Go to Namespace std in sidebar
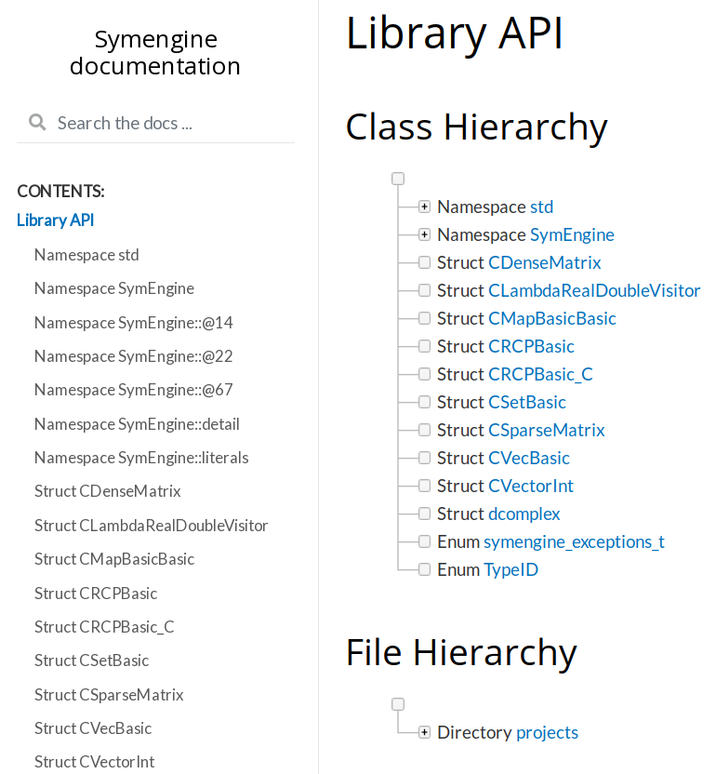 pyautogui.click(x=86, y=255)
